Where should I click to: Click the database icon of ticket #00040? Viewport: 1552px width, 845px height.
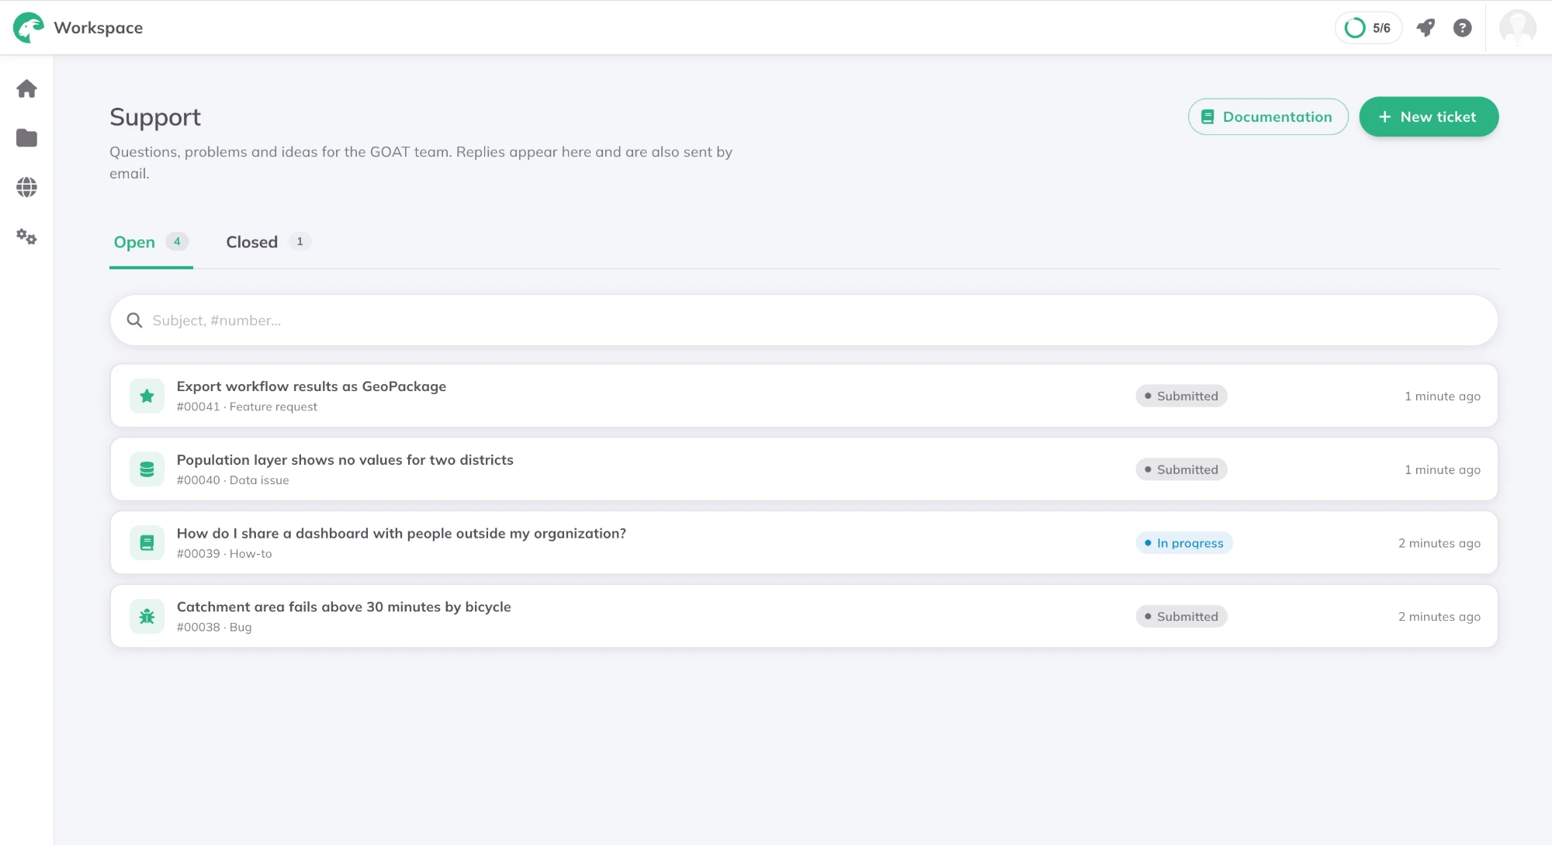[147, 469]
